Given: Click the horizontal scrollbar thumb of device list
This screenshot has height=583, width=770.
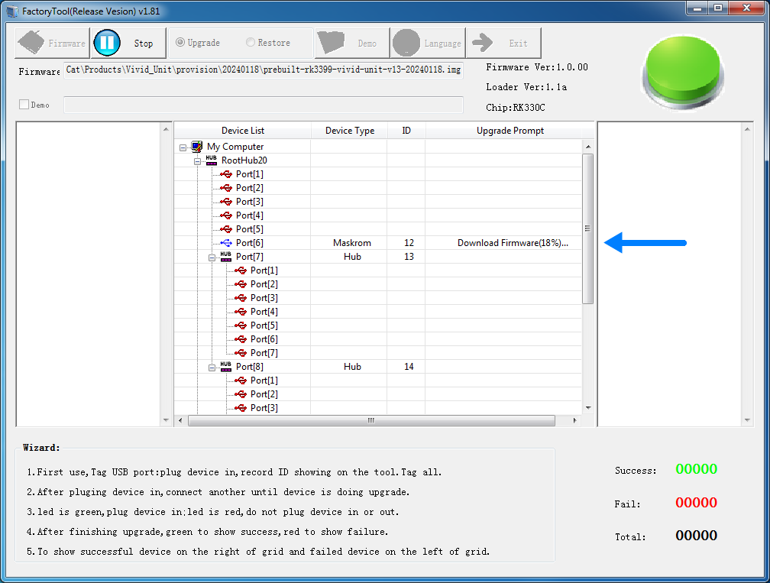Looking at the screenshot, I should click(x=370, y=420).
